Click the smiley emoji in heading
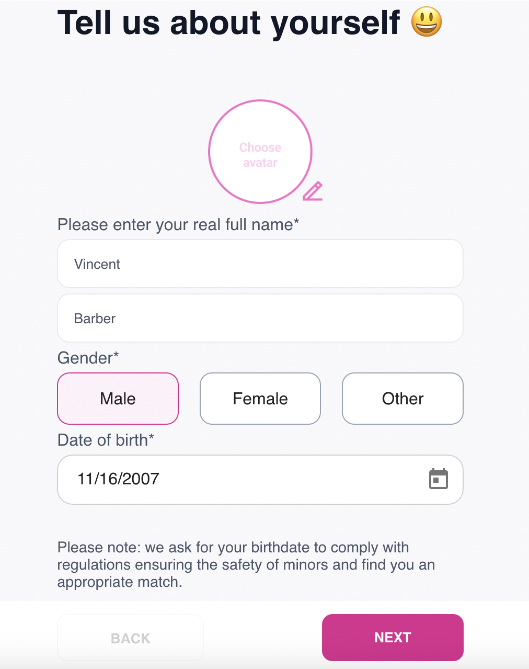This screenshot has height=669, width=529. 427,22
